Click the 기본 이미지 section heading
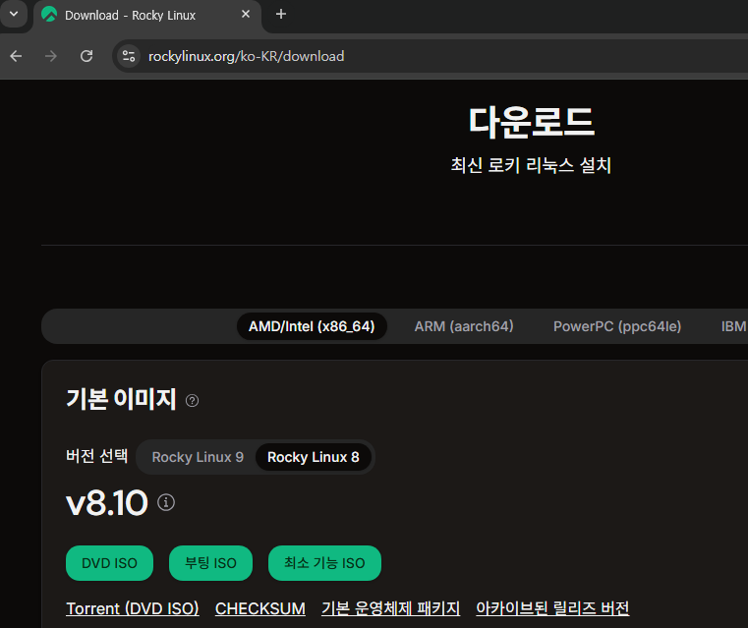 (x=121, y=399)
